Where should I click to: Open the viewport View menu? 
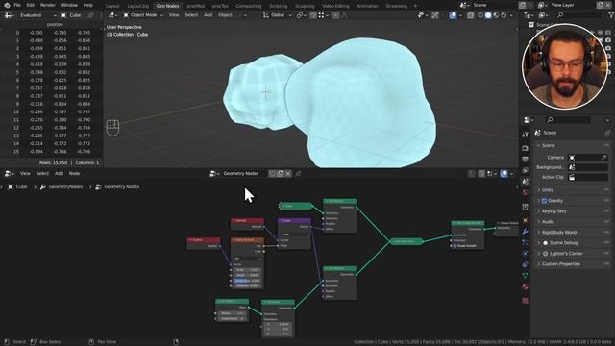click(174, 15)
